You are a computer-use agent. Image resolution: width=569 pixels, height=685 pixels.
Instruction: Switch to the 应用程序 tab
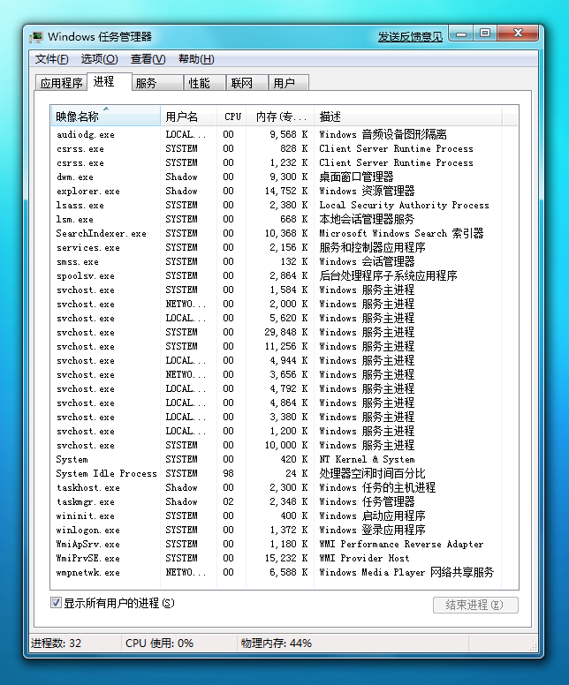[61, 83]
